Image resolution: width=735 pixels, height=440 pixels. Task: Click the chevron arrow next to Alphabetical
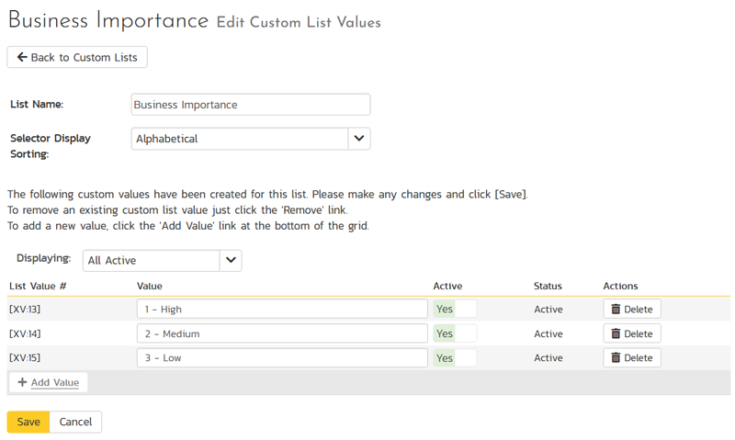coord(359,139)
